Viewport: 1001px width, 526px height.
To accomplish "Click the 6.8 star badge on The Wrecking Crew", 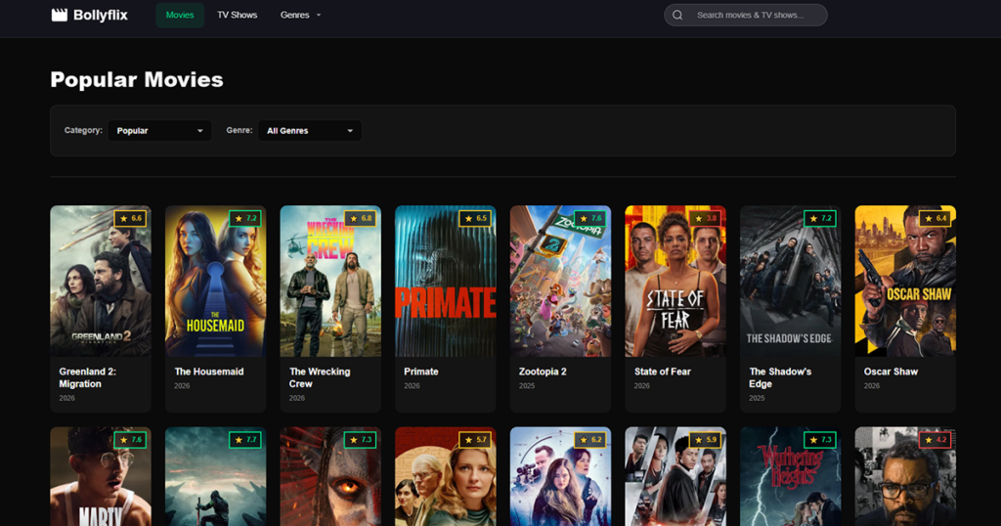I will pos(360,218).
